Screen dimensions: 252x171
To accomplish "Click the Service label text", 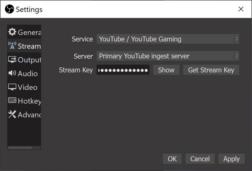I will 82,39.
